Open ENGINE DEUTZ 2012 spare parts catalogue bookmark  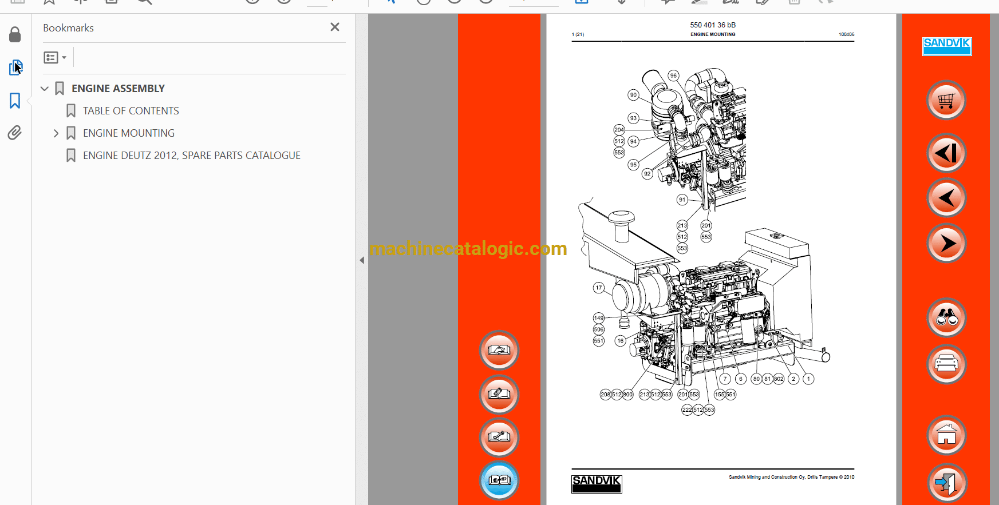point(192,156)
